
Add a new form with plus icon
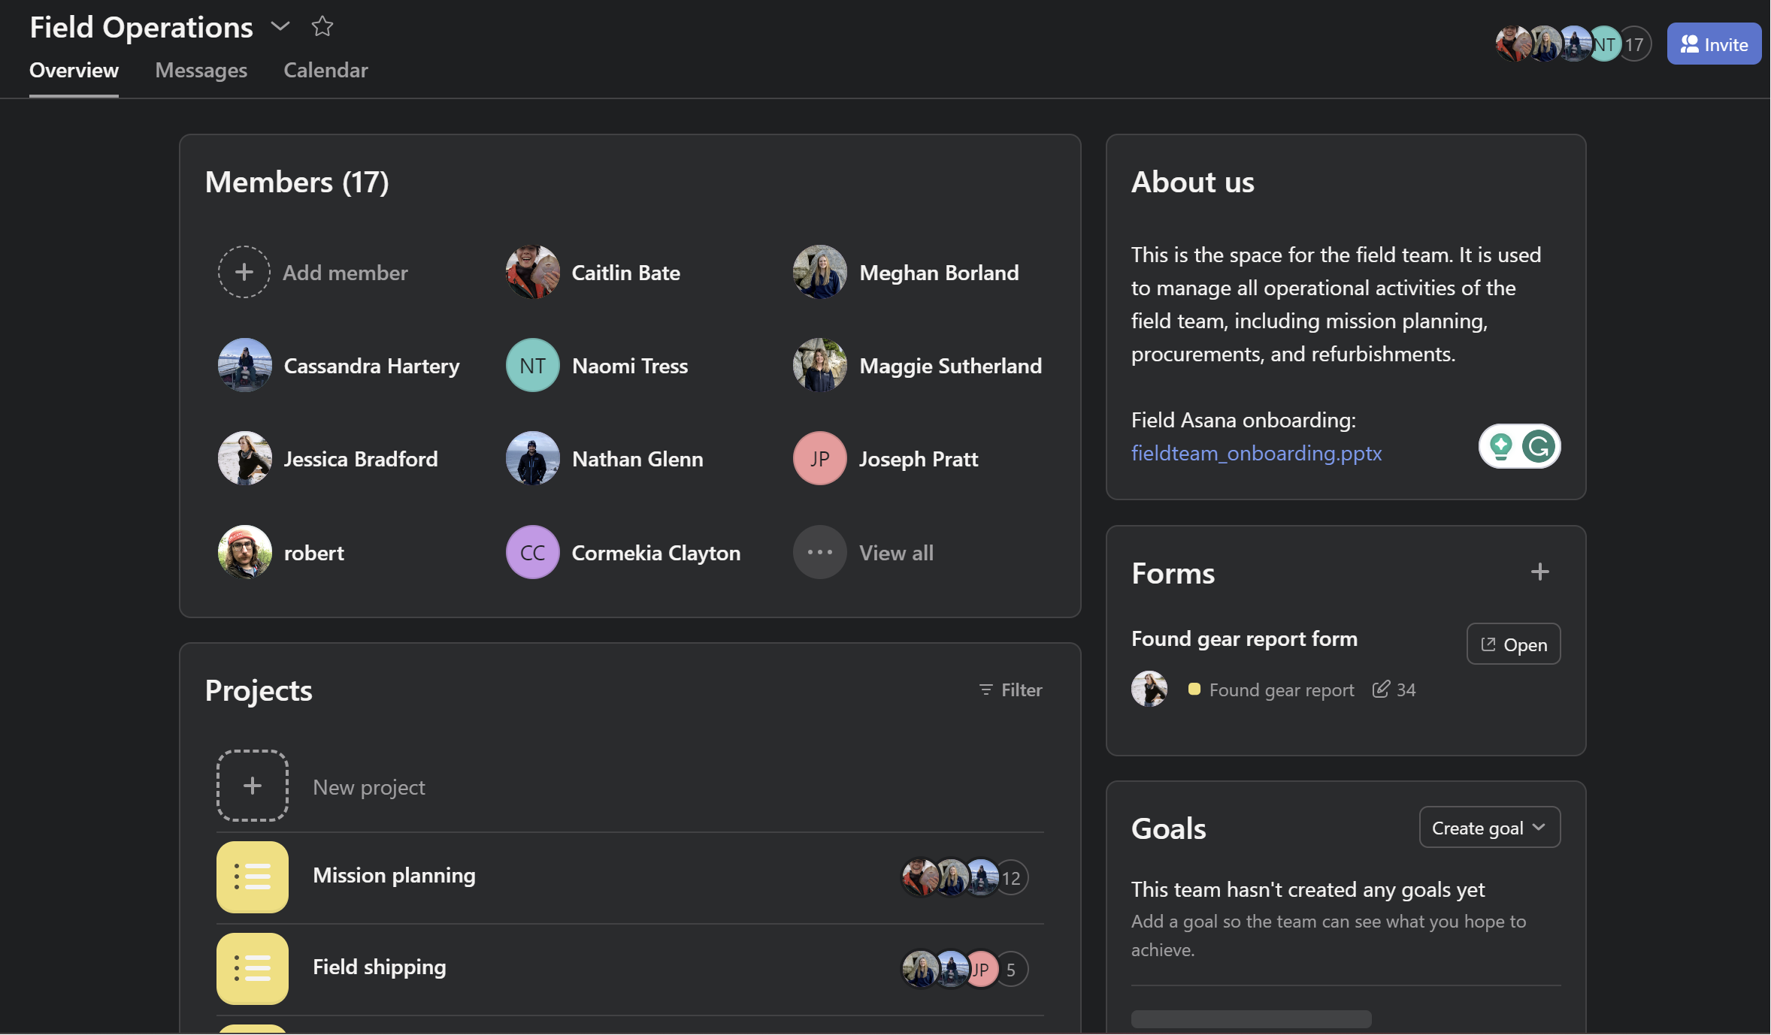(x=1539, y=572)
